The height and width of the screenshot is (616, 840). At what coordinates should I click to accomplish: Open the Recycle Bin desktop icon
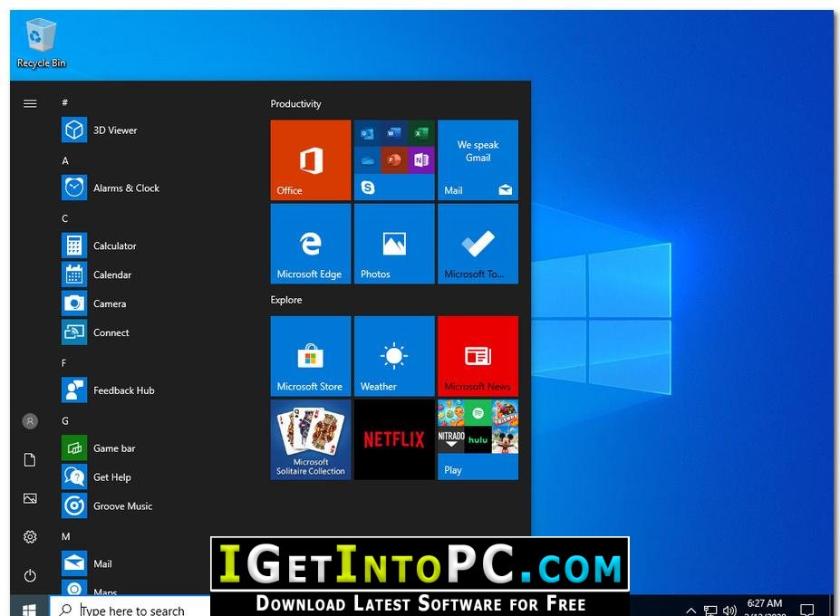pos(41,43)
